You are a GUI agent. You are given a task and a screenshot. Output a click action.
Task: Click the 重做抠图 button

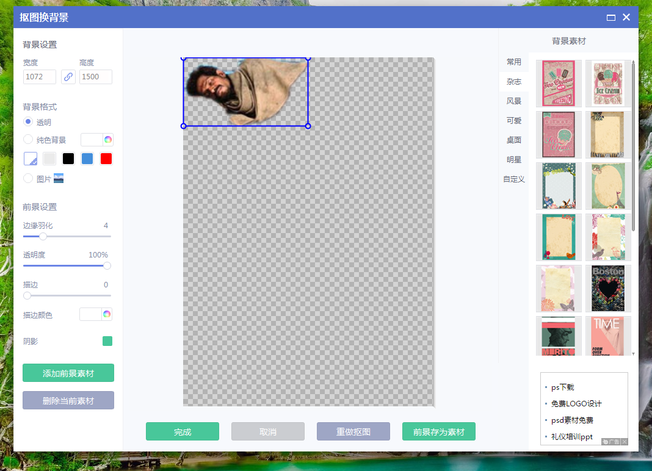(353, 431)
